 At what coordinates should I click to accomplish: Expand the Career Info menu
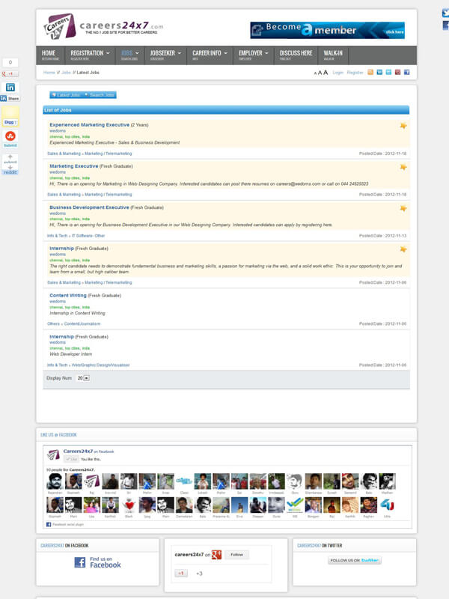(210, 54)
